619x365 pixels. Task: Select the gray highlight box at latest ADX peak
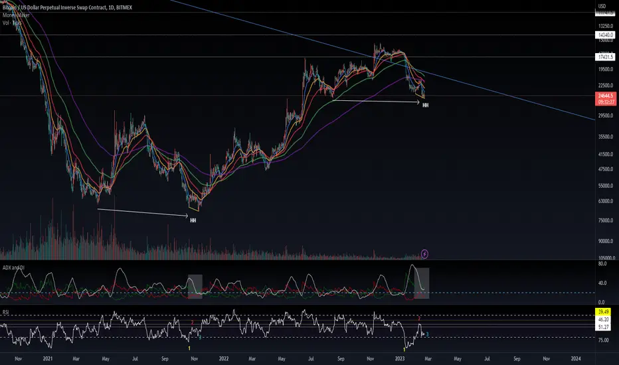click(x=421, y=283)
